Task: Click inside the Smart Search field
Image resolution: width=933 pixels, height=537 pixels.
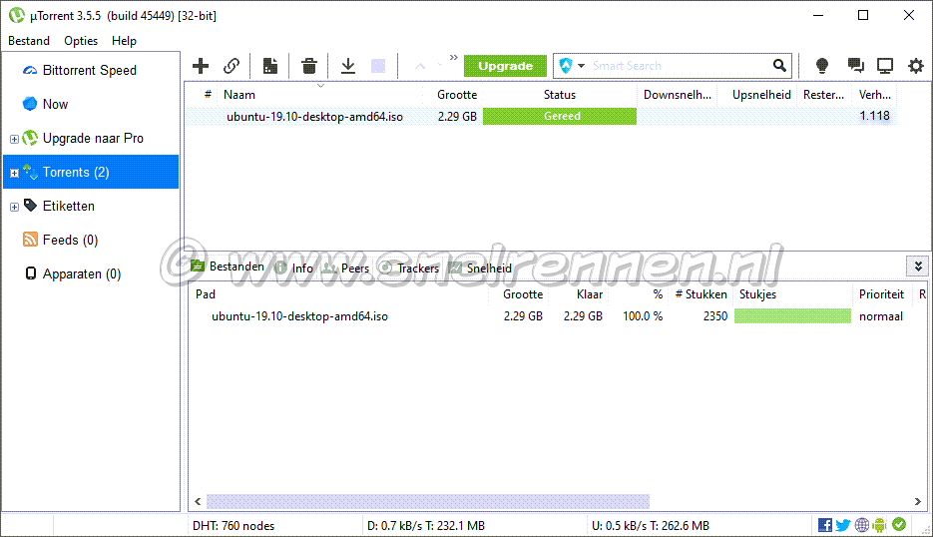Action: pos(679,66)
